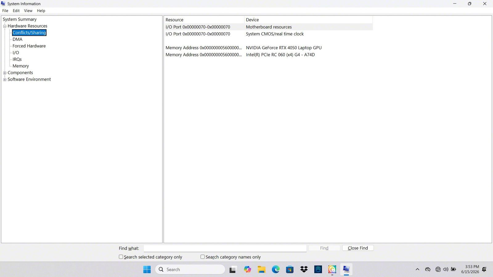Select System Summary in the tree
Viewport: 493px width, 277px height.
(20, 19)
